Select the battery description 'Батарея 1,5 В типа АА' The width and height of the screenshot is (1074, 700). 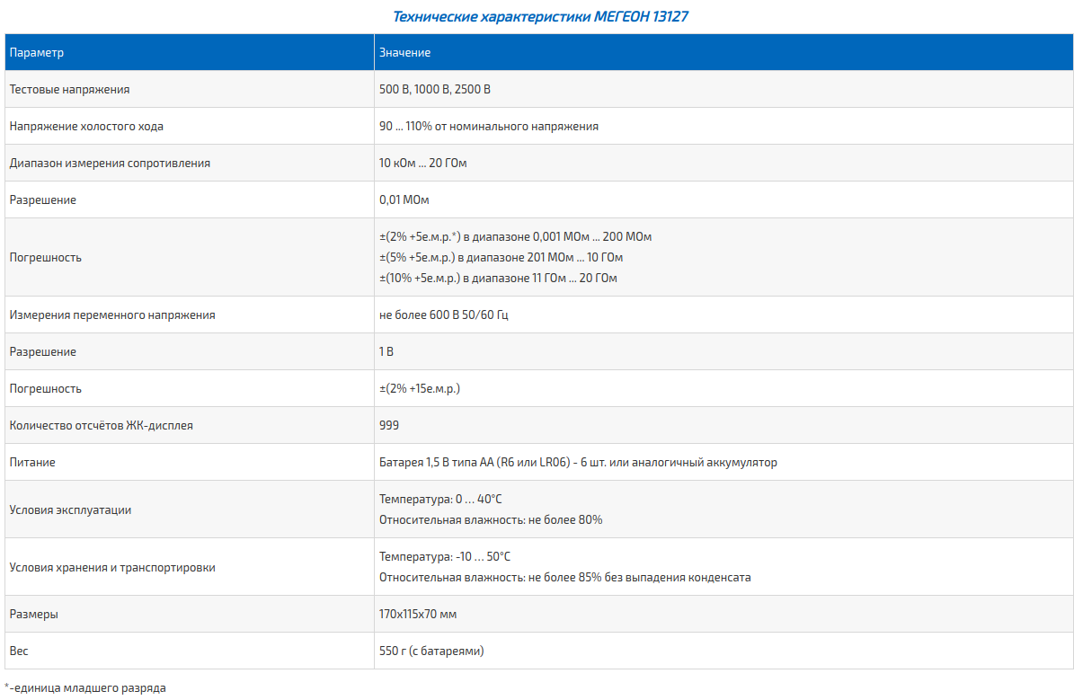tap(578, 463)
